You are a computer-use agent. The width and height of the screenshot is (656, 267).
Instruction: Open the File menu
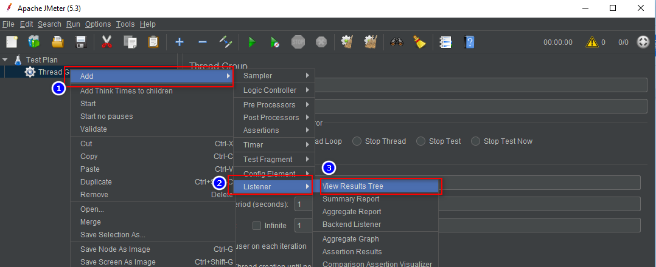9,24
